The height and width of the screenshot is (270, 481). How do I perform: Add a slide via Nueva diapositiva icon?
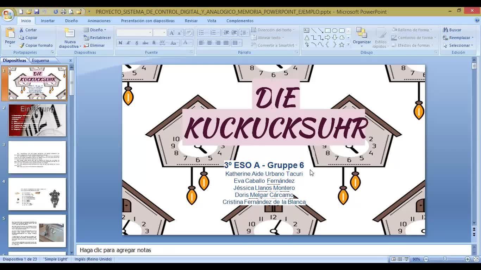point(70,33)
